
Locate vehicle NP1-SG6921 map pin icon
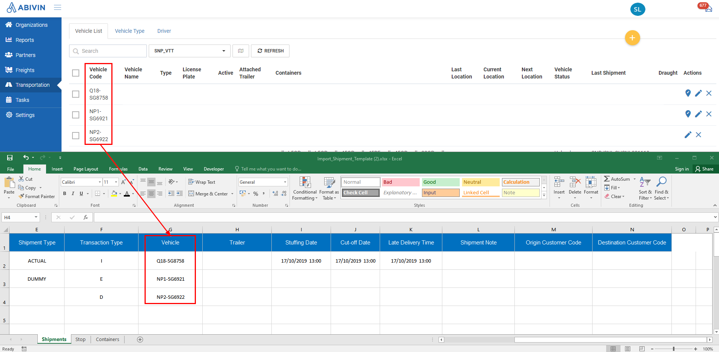(x=688, y=114)
